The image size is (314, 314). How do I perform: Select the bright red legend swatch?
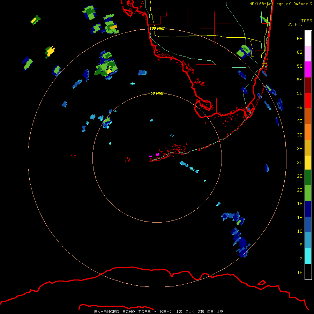(308, 100)
